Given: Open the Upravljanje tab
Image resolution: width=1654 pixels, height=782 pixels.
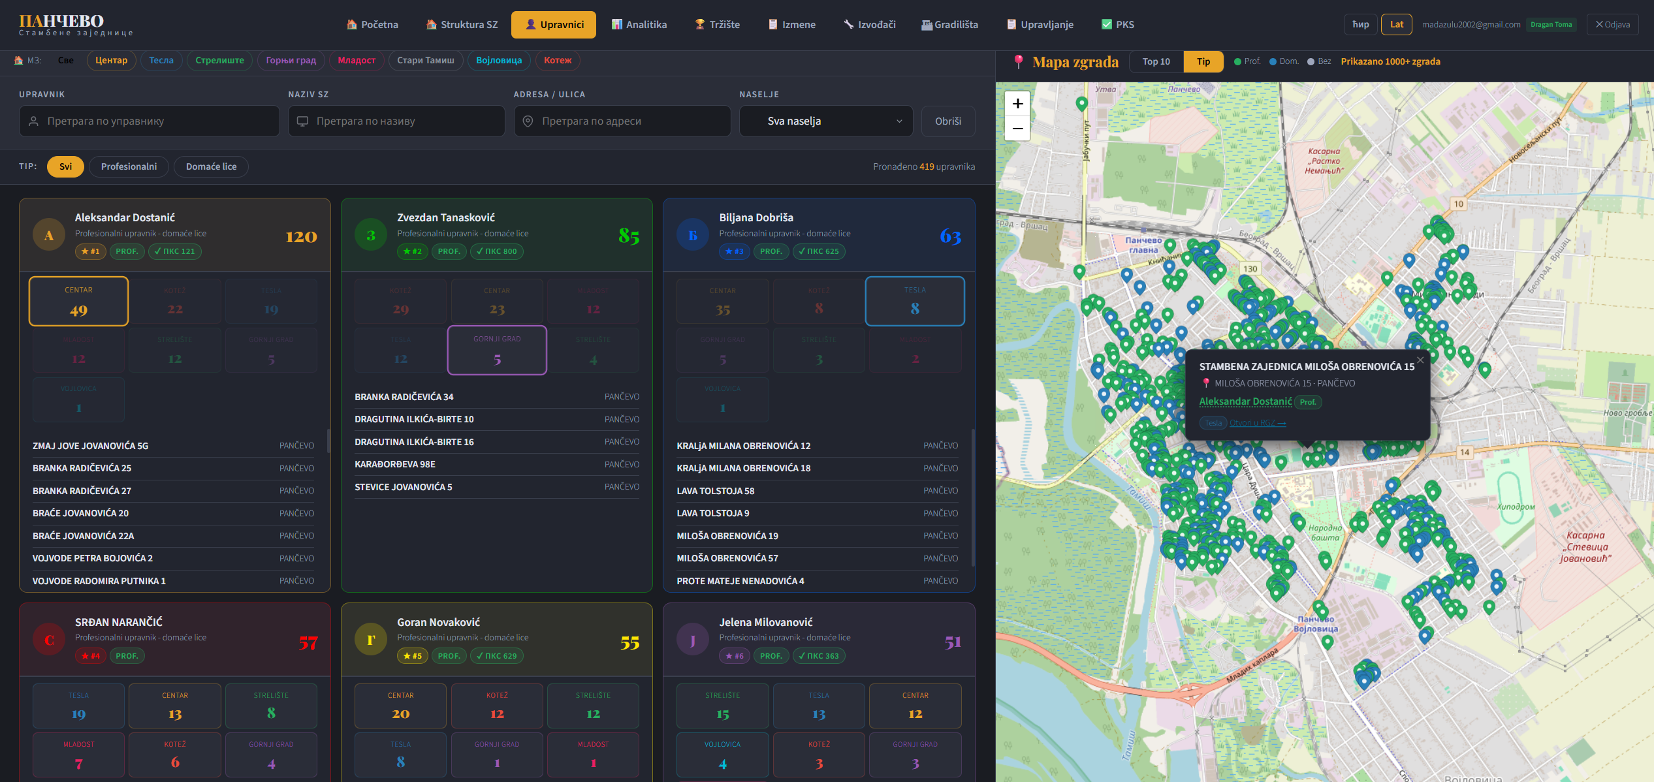Looking at the screenshot, I should click(1040, 25).
